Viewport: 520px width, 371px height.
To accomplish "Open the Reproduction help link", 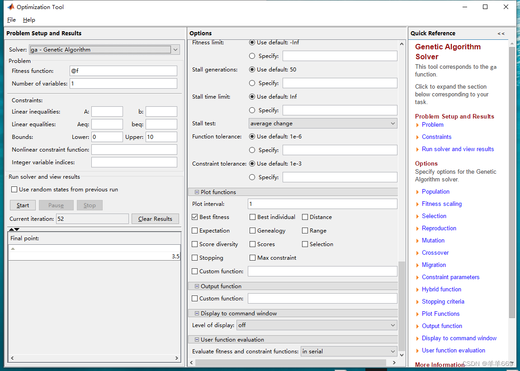I will [439, 228].
